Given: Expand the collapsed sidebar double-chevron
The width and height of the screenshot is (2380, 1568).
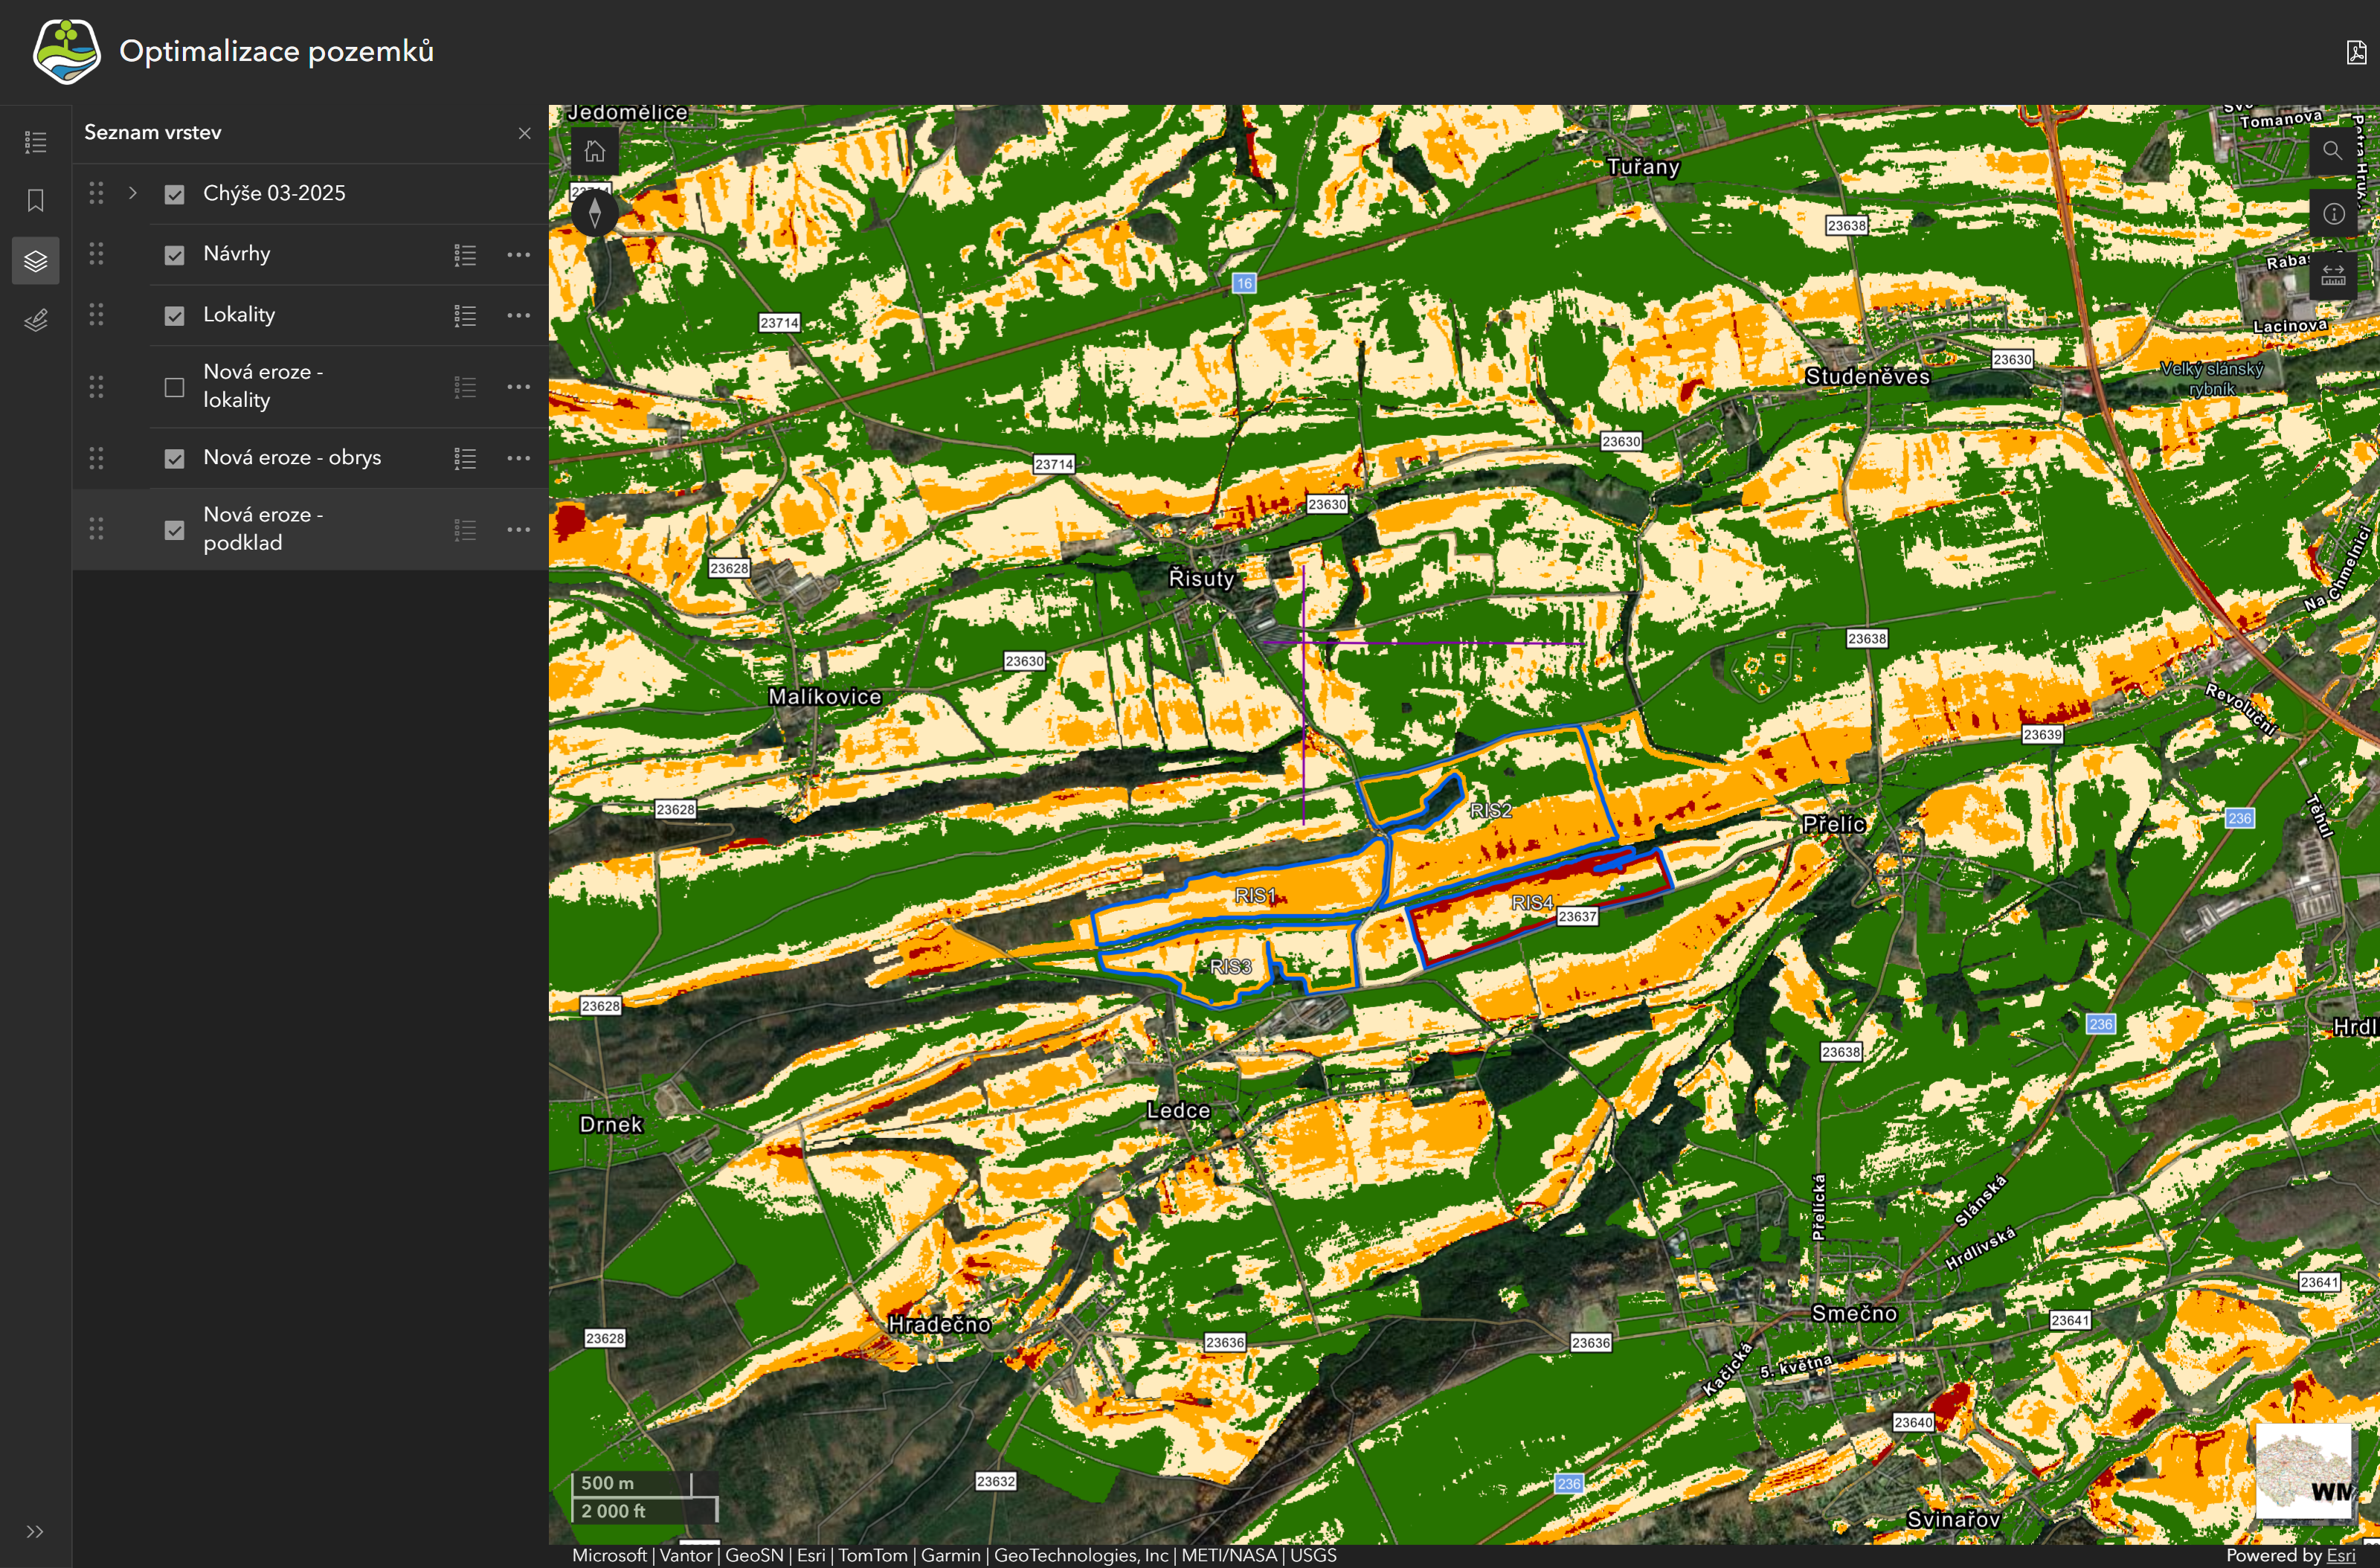Looking at the screenshot, I should point(35,1531).
